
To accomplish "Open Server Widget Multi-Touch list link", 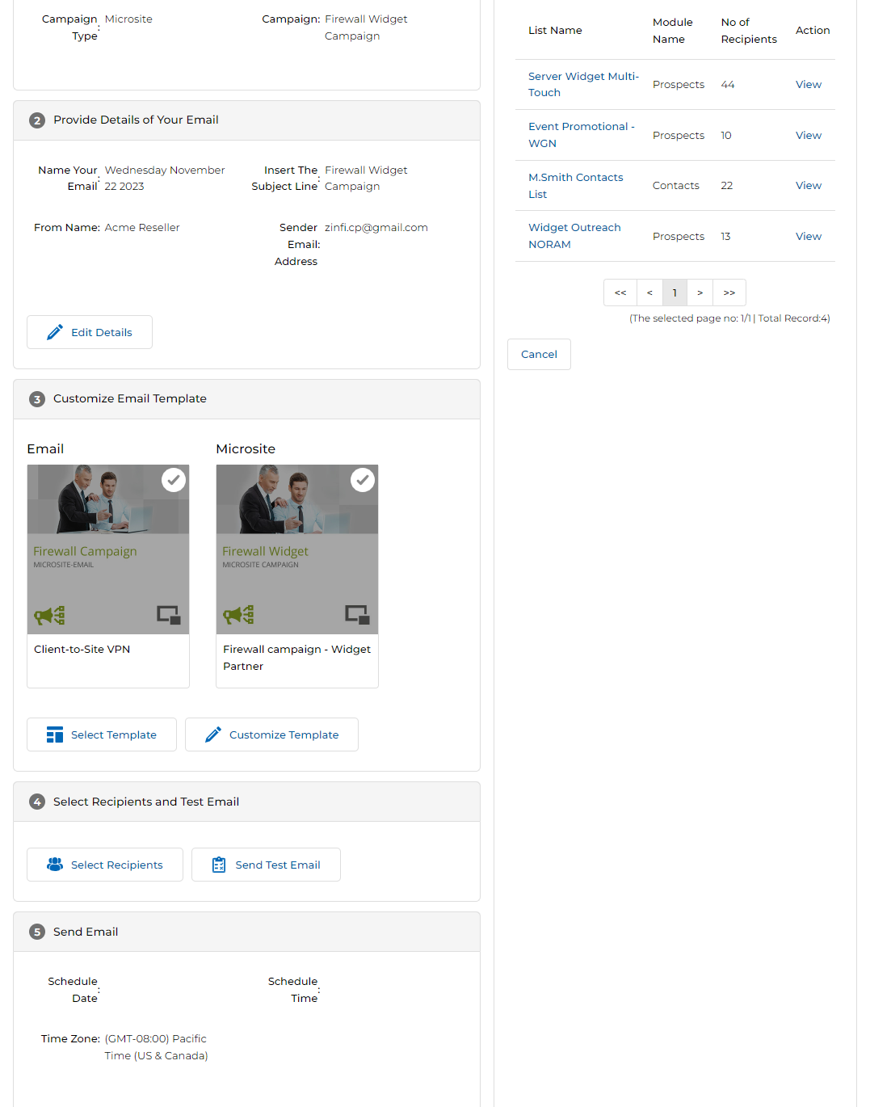I will point(583,84).
